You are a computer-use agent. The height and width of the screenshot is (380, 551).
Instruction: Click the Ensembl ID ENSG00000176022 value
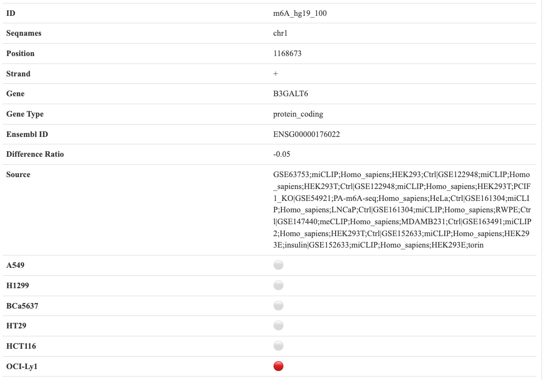pyautogui.click(x=306, y=134)
